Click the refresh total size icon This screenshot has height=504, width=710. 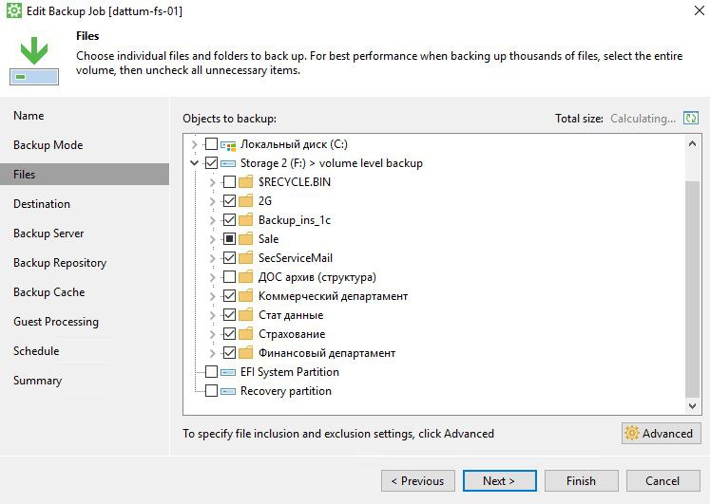(691, 119)
